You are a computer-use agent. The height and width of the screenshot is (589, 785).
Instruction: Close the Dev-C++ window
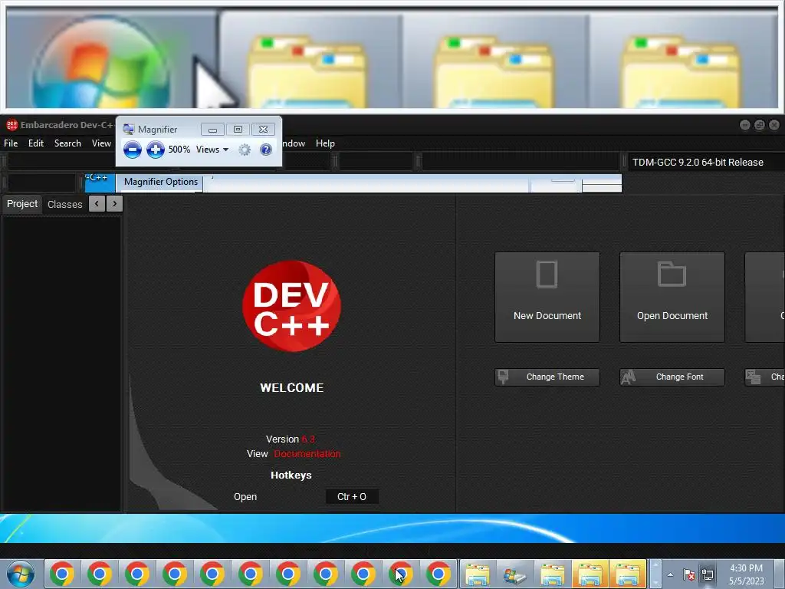(x=774, y=125)
